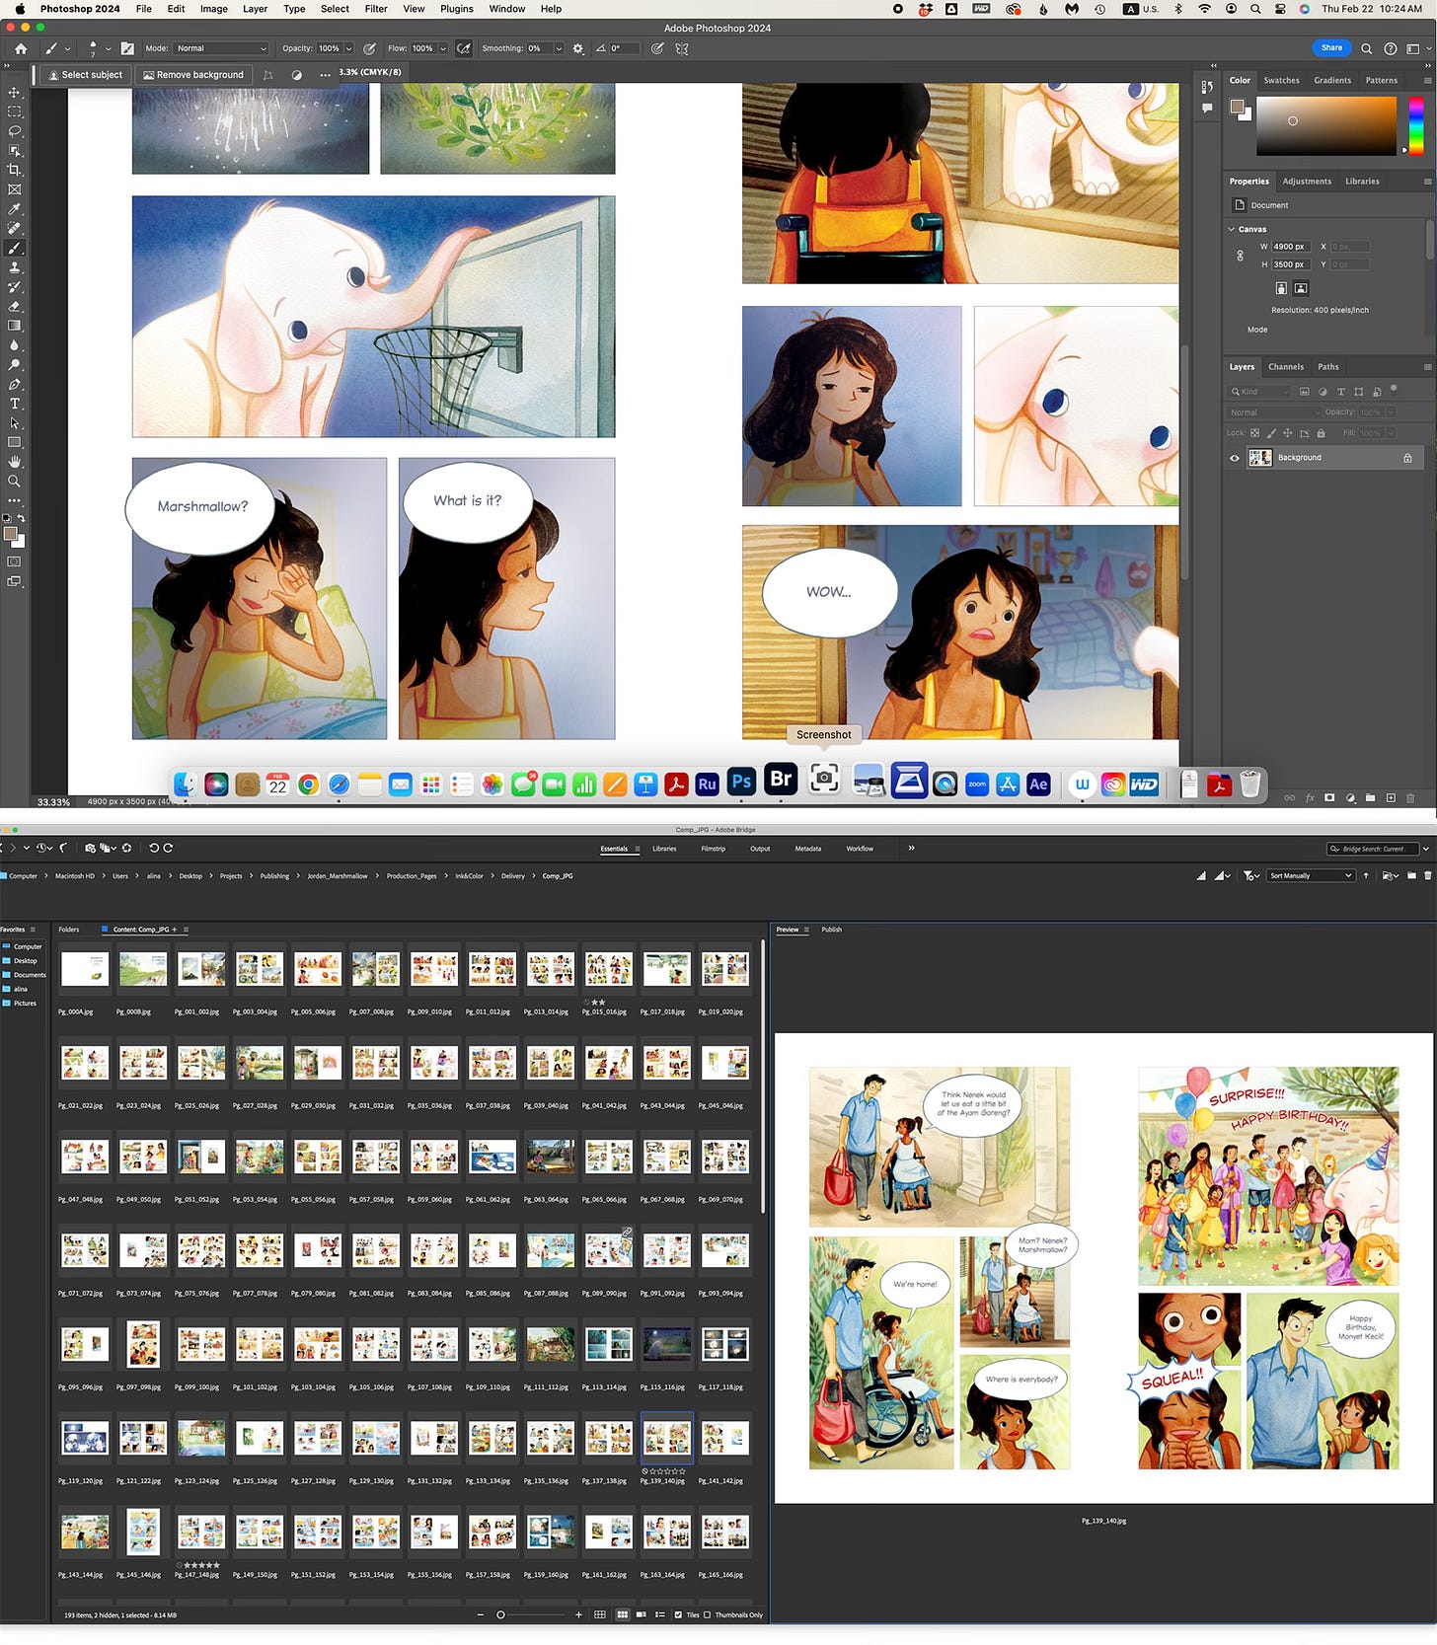The width and height of the screenshot is (1437, 1645).
Task: Select the Lasso tool
Action: point(14,131)
